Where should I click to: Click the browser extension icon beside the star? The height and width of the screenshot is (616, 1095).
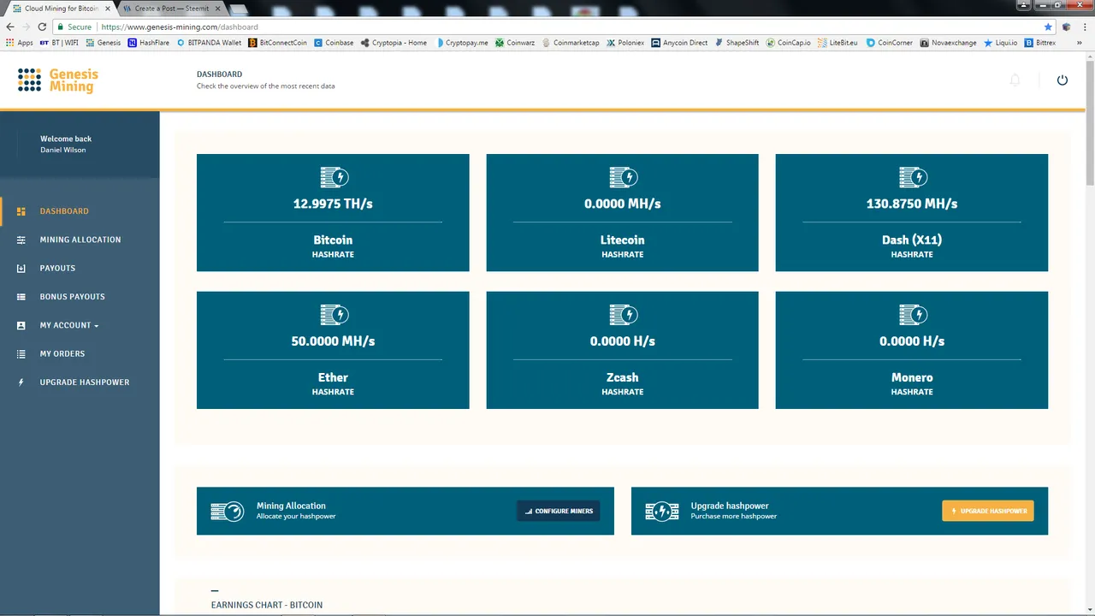click(x=1067, y=27)
